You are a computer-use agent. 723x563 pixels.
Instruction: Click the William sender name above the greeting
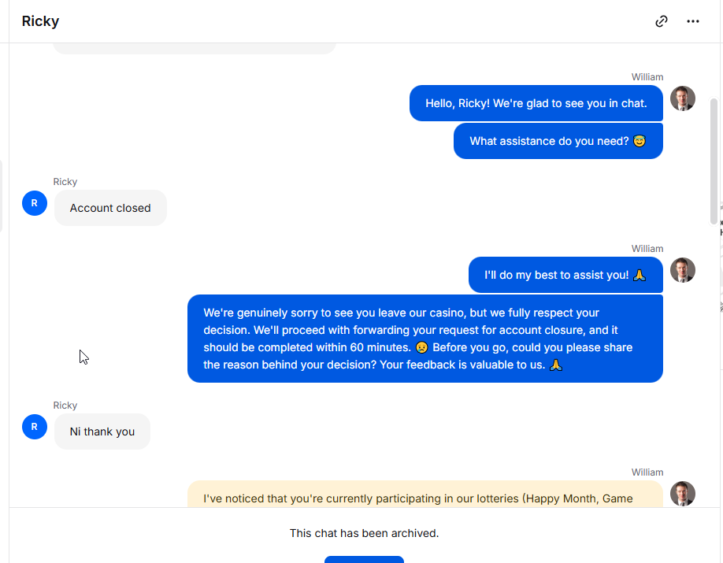click(x=647, y=77)
